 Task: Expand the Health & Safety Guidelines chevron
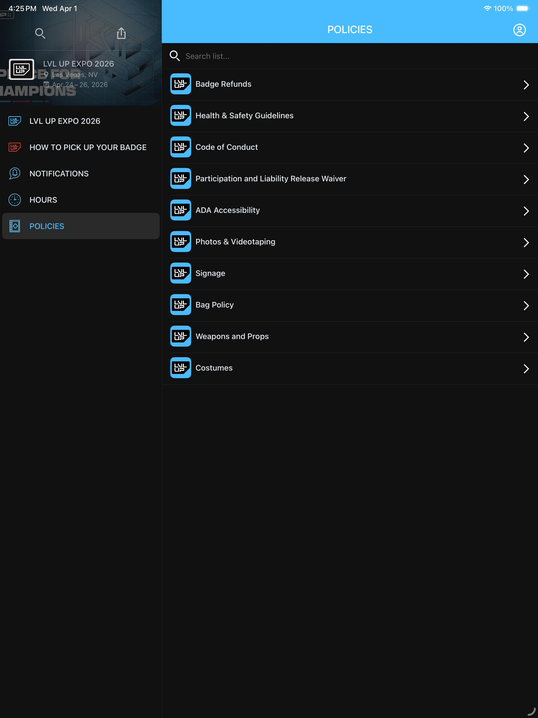[526, 116]
